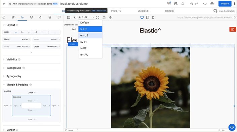Expand the Visibility section
Viewport: 237px width, 132px height.
coord(12,59)
